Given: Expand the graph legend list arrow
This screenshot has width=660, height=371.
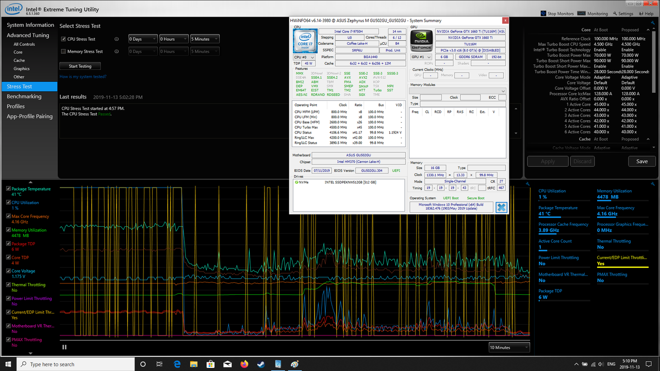Looking at the screenshot, I should [x=30, y=353].
